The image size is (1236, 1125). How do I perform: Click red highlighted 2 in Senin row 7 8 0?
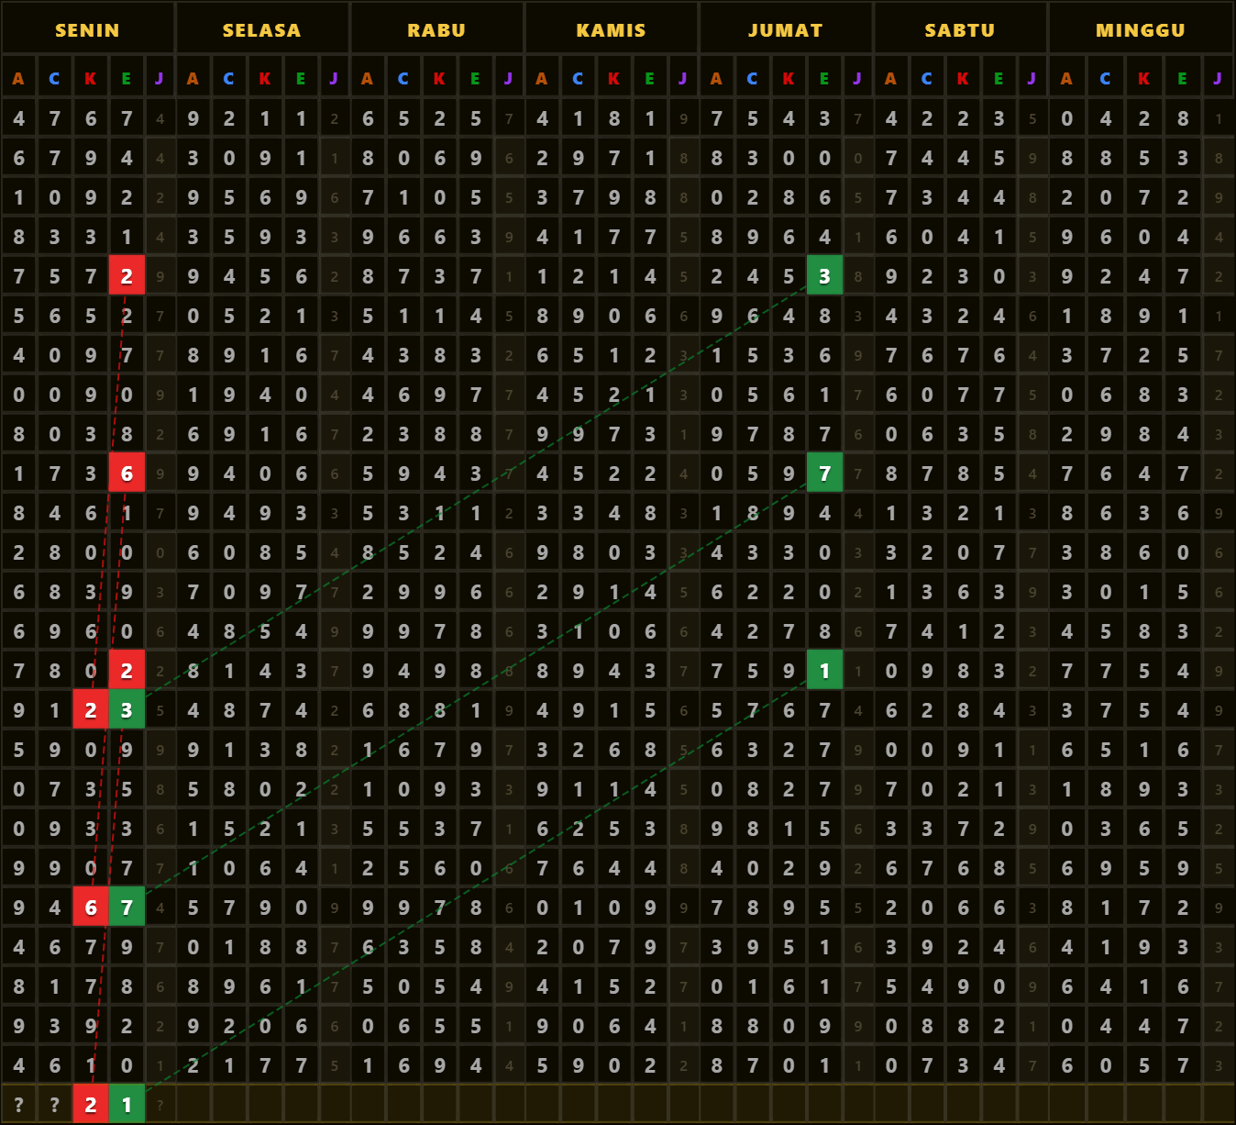coord(127,671)
